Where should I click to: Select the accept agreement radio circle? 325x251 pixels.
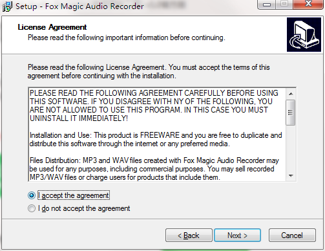[x=32, y=195]
